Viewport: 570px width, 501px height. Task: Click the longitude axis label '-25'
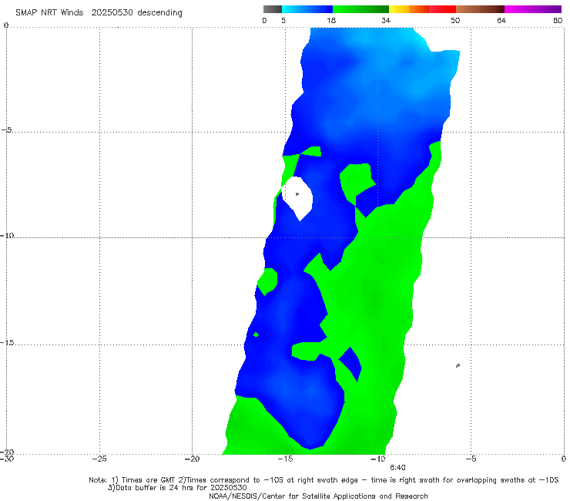(x=99, y=459)
